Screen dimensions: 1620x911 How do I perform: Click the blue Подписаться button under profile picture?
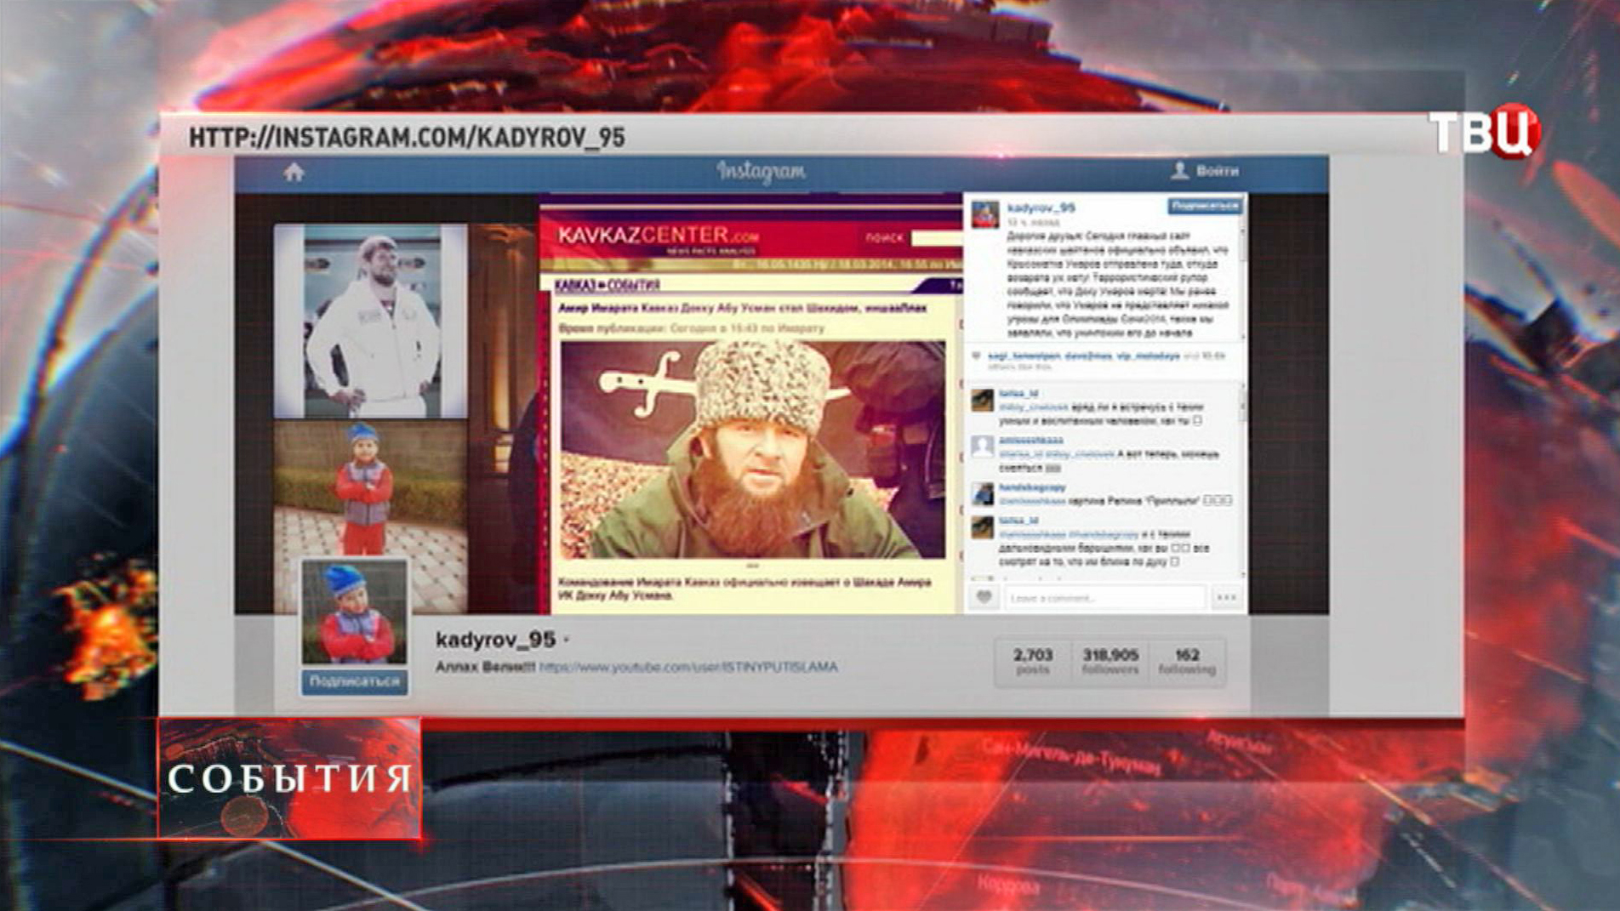point(355,681)
